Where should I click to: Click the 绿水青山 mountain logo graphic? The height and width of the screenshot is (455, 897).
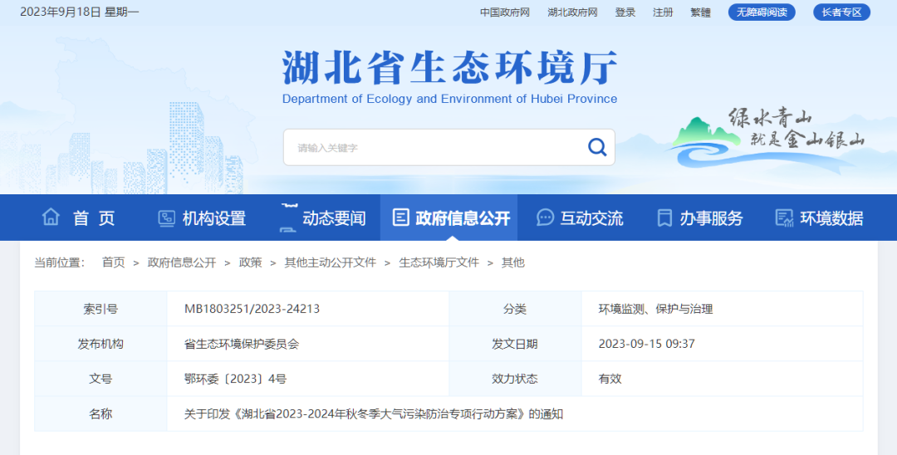[766, 140]
